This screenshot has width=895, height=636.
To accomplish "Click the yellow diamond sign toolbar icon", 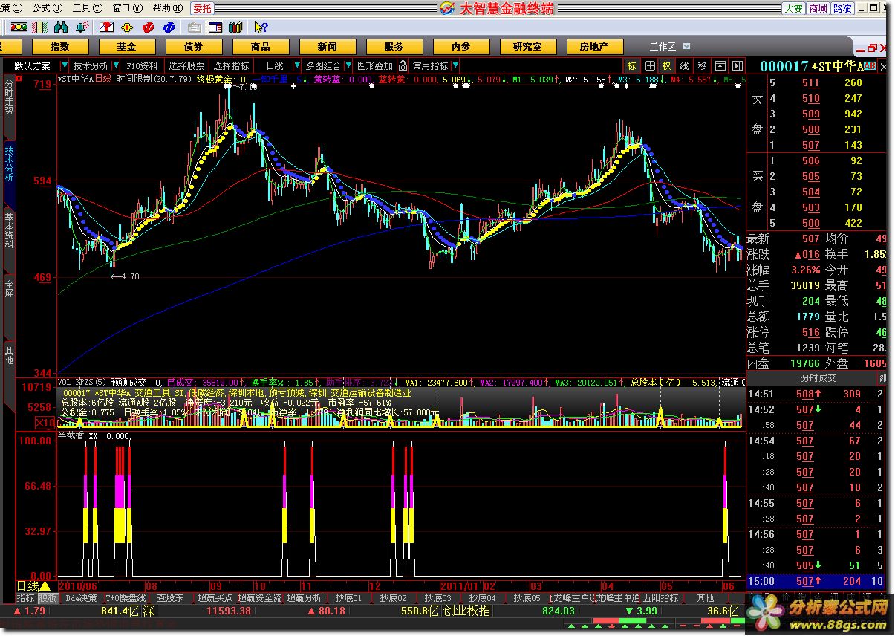I will (x=127, y=27).
